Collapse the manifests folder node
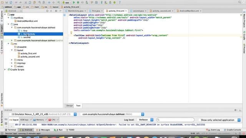The image size is (246, 138). tap(8, 18)
